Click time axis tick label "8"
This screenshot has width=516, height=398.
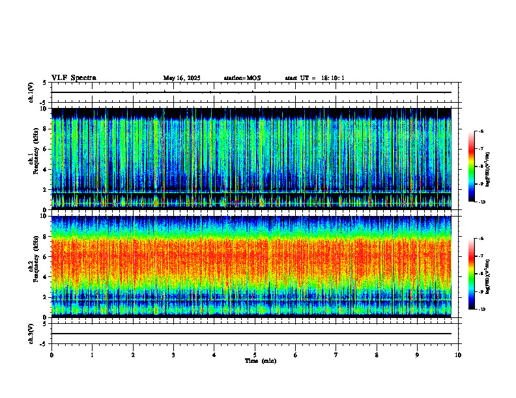point(377,355)
